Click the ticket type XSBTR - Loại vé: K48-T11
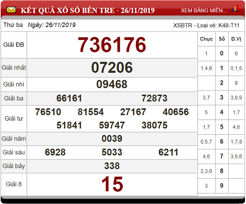 pyautogui.click(x=206, y=25)
